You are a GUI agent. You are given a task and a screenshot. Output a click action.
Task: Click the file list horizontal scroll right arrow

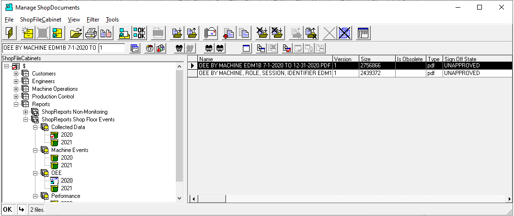point(509,199)
